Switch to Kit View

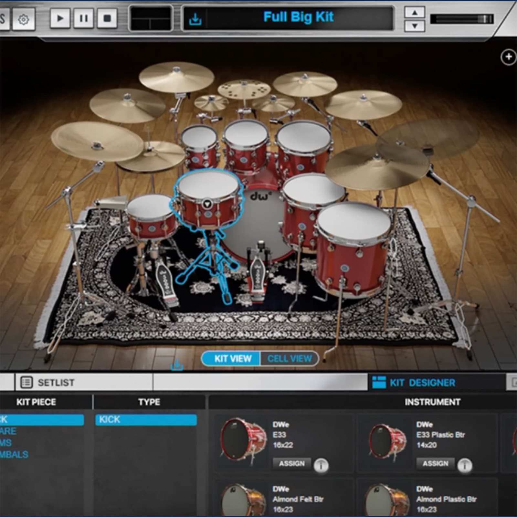230,358
